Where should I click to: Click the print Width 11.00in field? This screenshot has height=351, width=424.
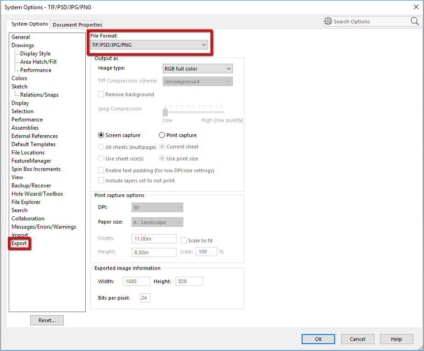(154, 239)
